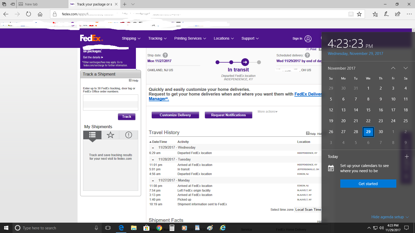415x233 pixels.
Task: Click the taskbar clock showing 4:23 PM
Action: (393, 228)
